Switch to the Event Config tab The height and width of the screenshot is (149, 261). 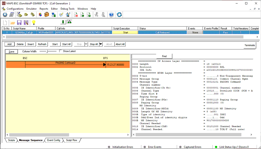(x=54, y=140)
